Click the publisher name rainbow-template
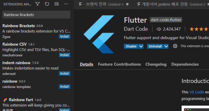209x111 pixels. 17,87
